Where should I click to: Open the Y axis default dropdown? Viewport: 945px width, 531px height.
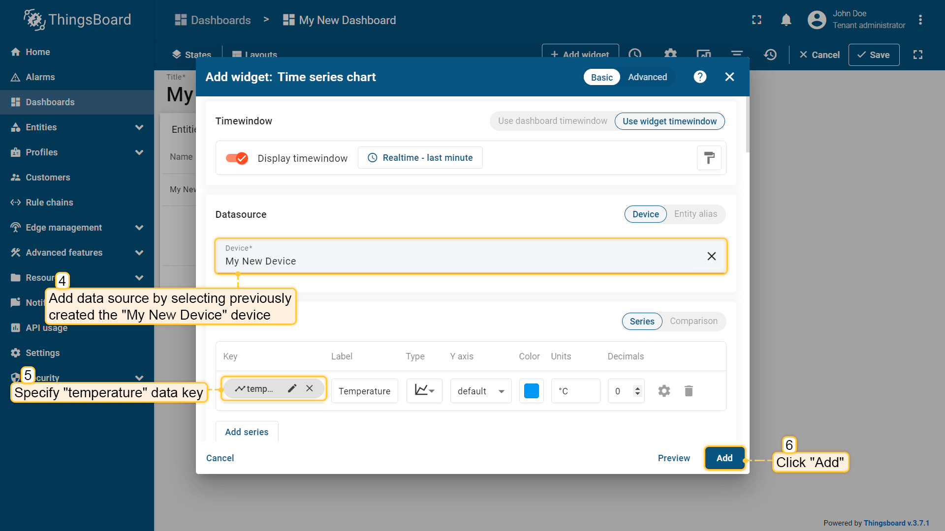pyautogui.click(x=480, y=391)
